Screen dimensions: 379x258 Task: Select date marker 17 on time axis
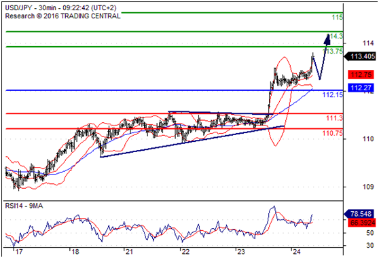19,252
